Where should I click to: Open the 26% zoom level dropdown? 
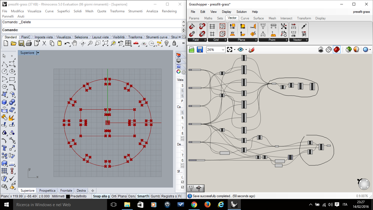[223, 49]
